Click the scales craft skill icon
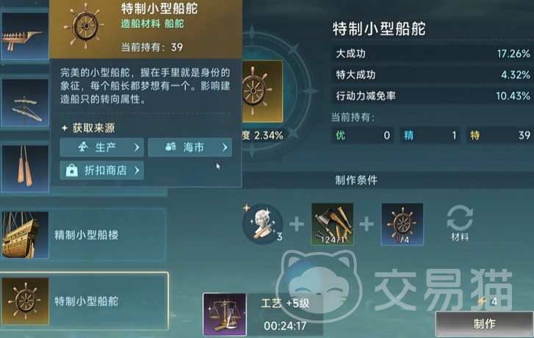The height and width of the screenshot is (338, 534). coord(225,314)
